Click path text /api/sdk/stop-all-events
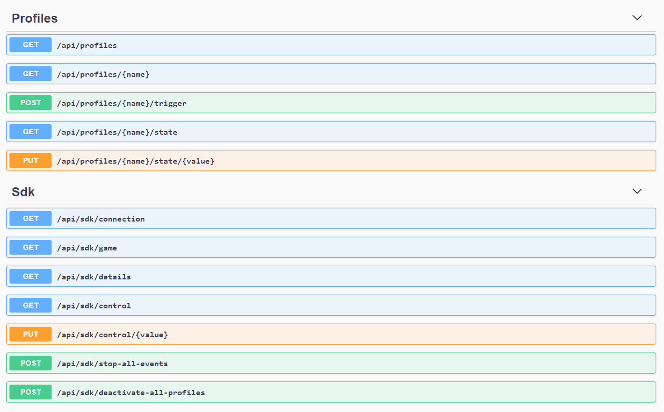This screenshot has width=664, height=412. [x=112, y=364]
